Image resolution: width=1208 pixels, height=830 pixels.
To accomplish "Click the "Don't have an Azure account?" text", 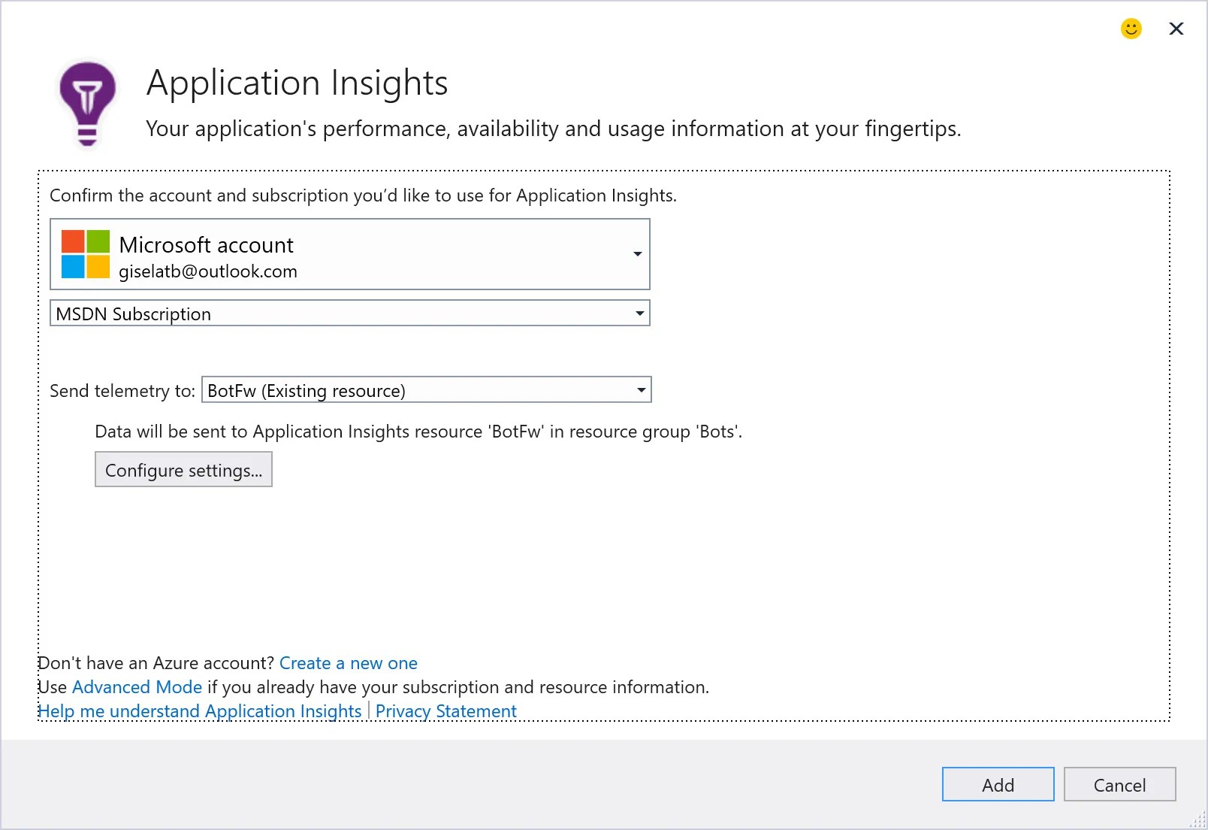I will [156, 663].
